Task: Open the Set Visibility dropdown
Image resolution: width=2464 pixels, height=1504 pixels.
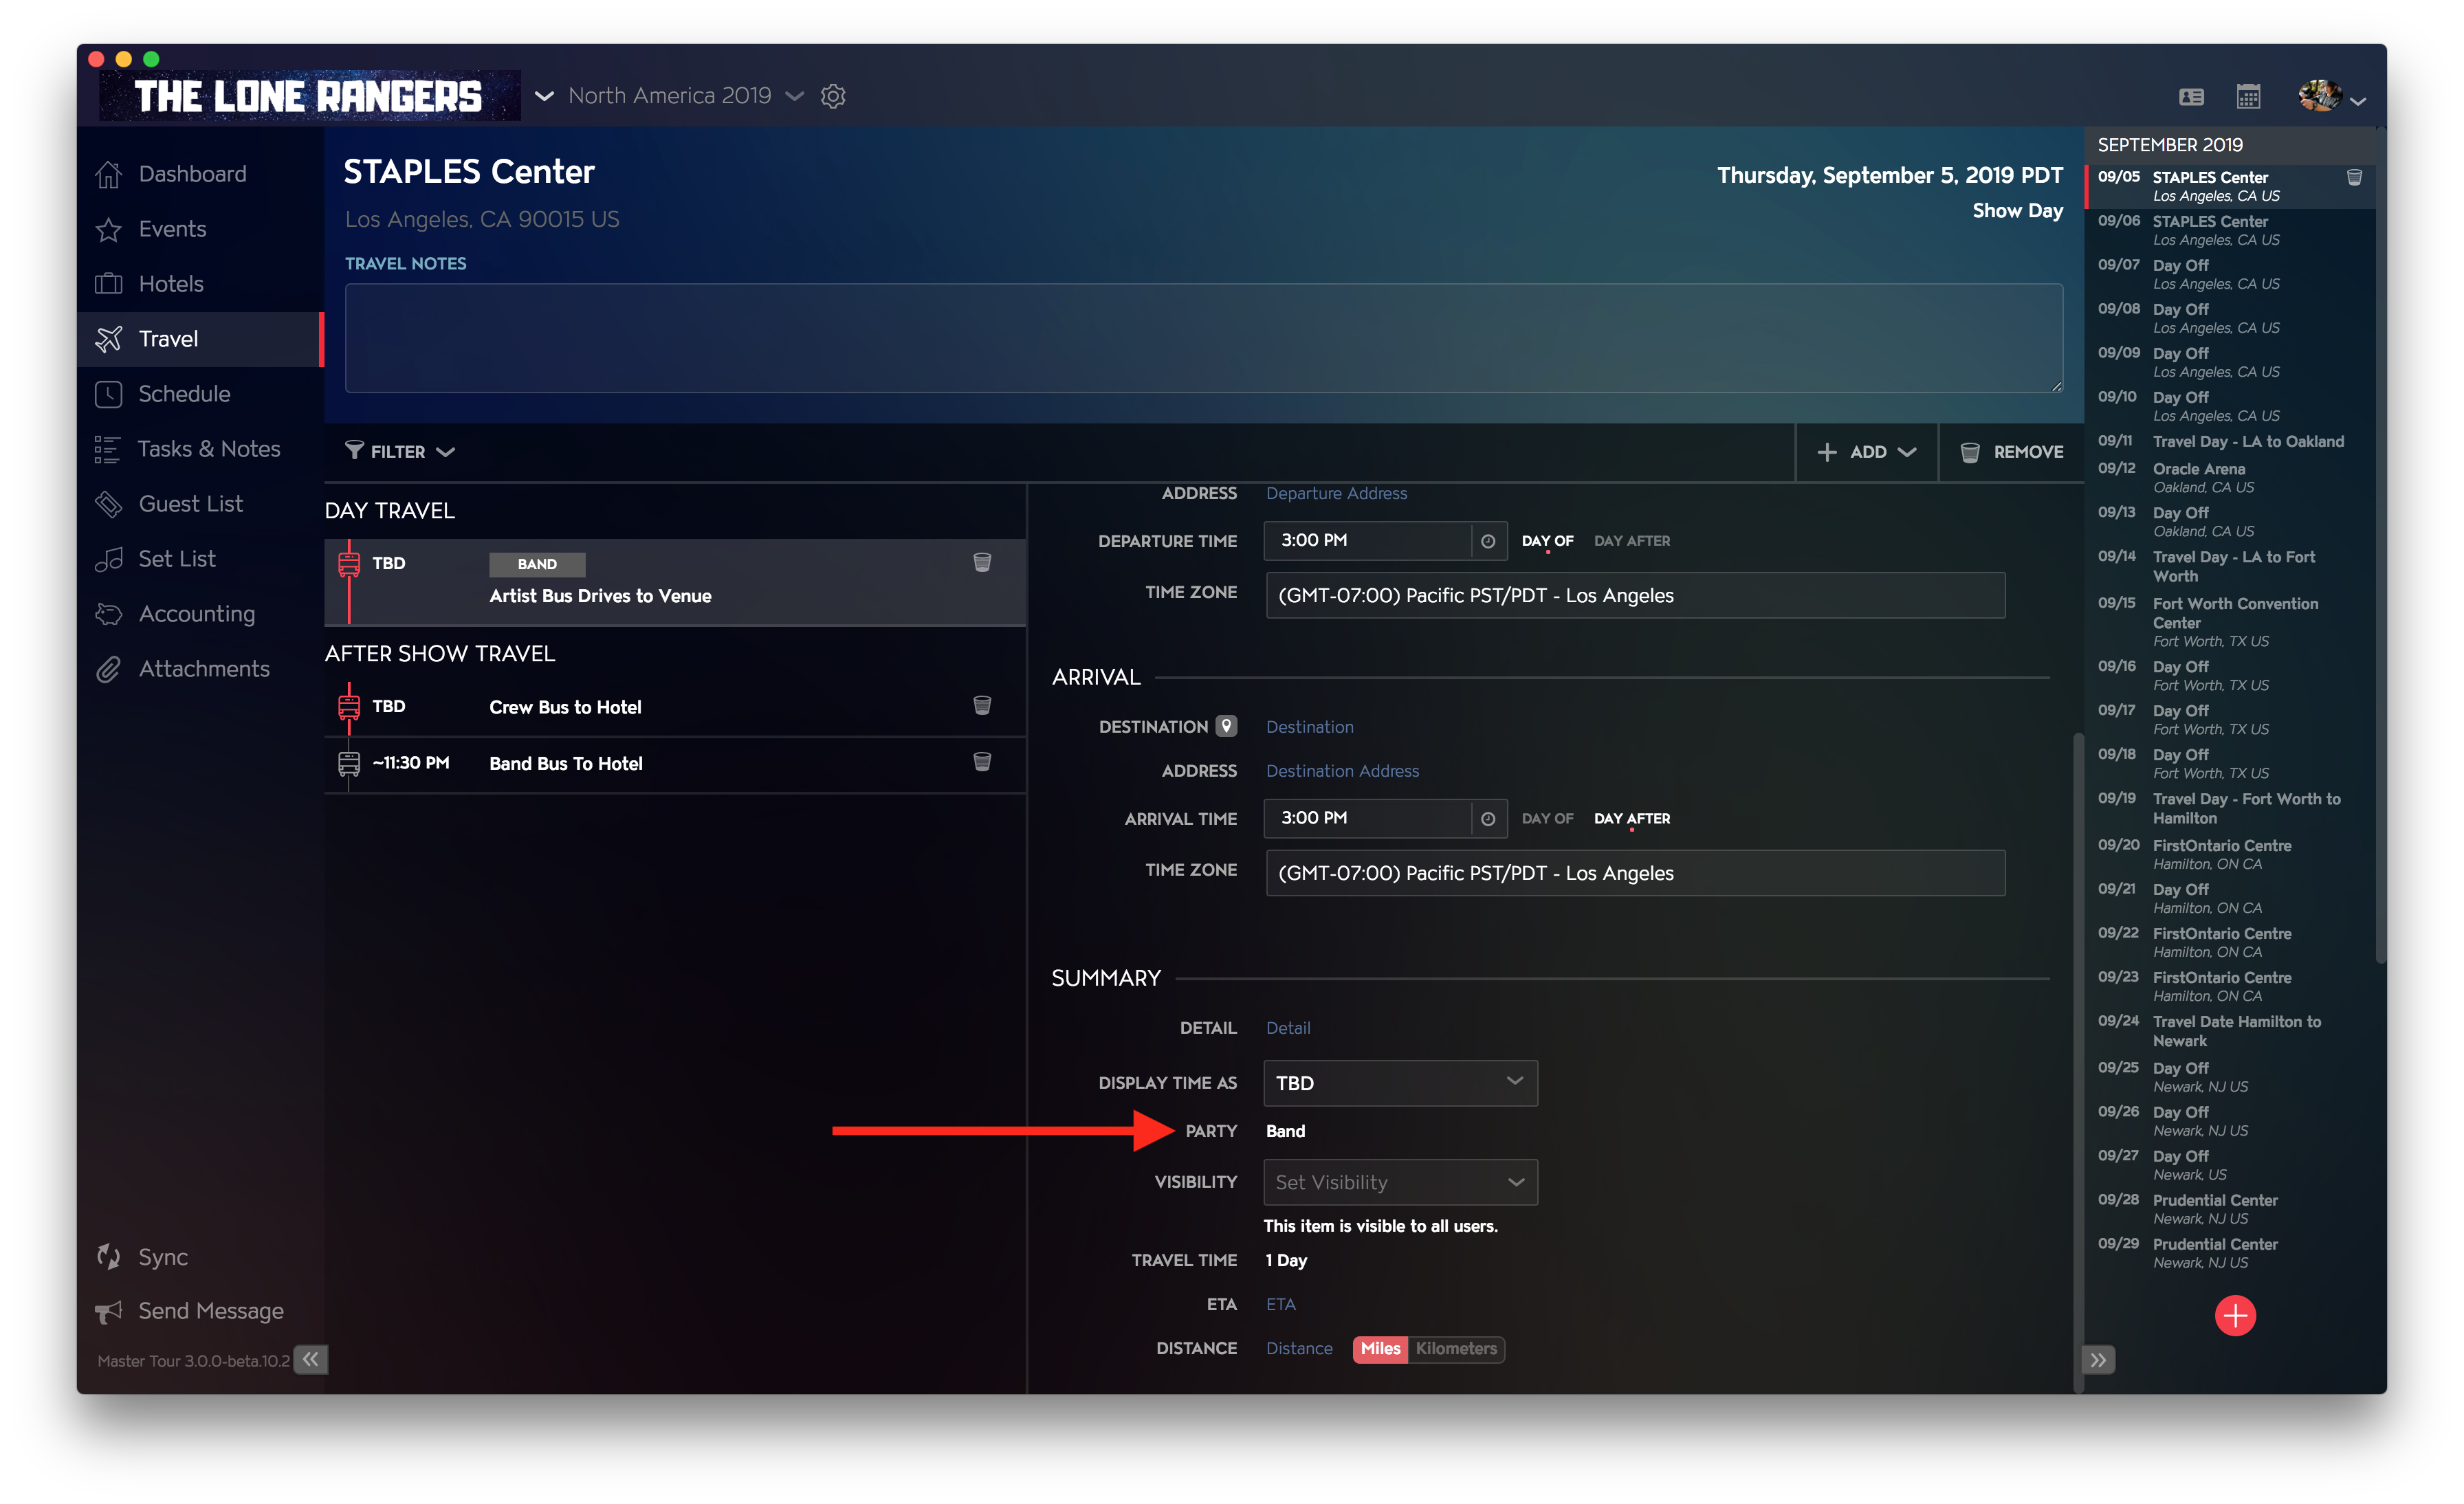Action: pyautogui.click(x=1400, y=1182)
